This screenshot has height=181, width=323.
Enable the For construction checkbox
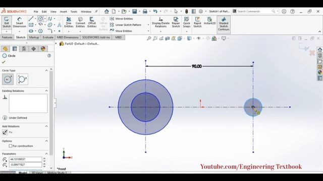pos(10,146)
